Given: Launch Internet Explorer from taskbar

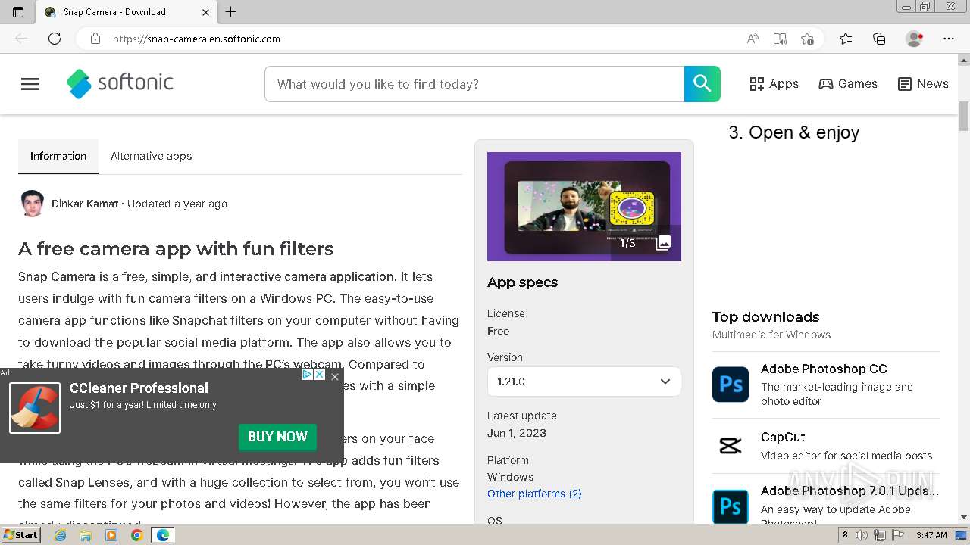Looking at the screenshot, I should (61, 535).
